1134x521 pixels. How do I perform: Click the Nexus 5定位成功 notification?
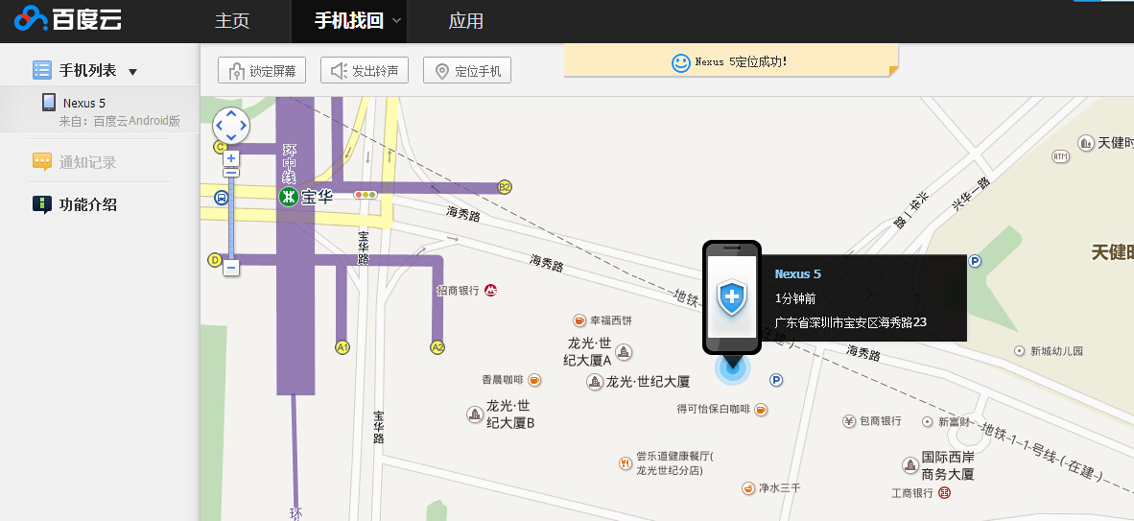(x=731, y=60)
